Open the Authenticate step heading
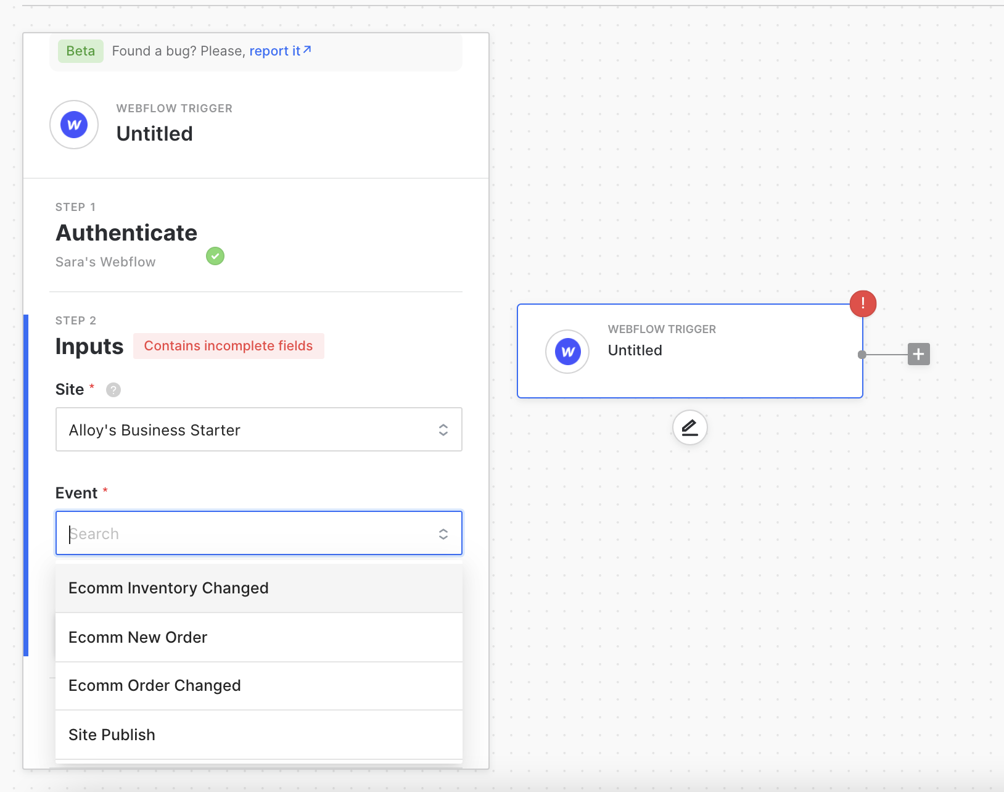This screenshot has height=792, width=1004. [126, 233]
